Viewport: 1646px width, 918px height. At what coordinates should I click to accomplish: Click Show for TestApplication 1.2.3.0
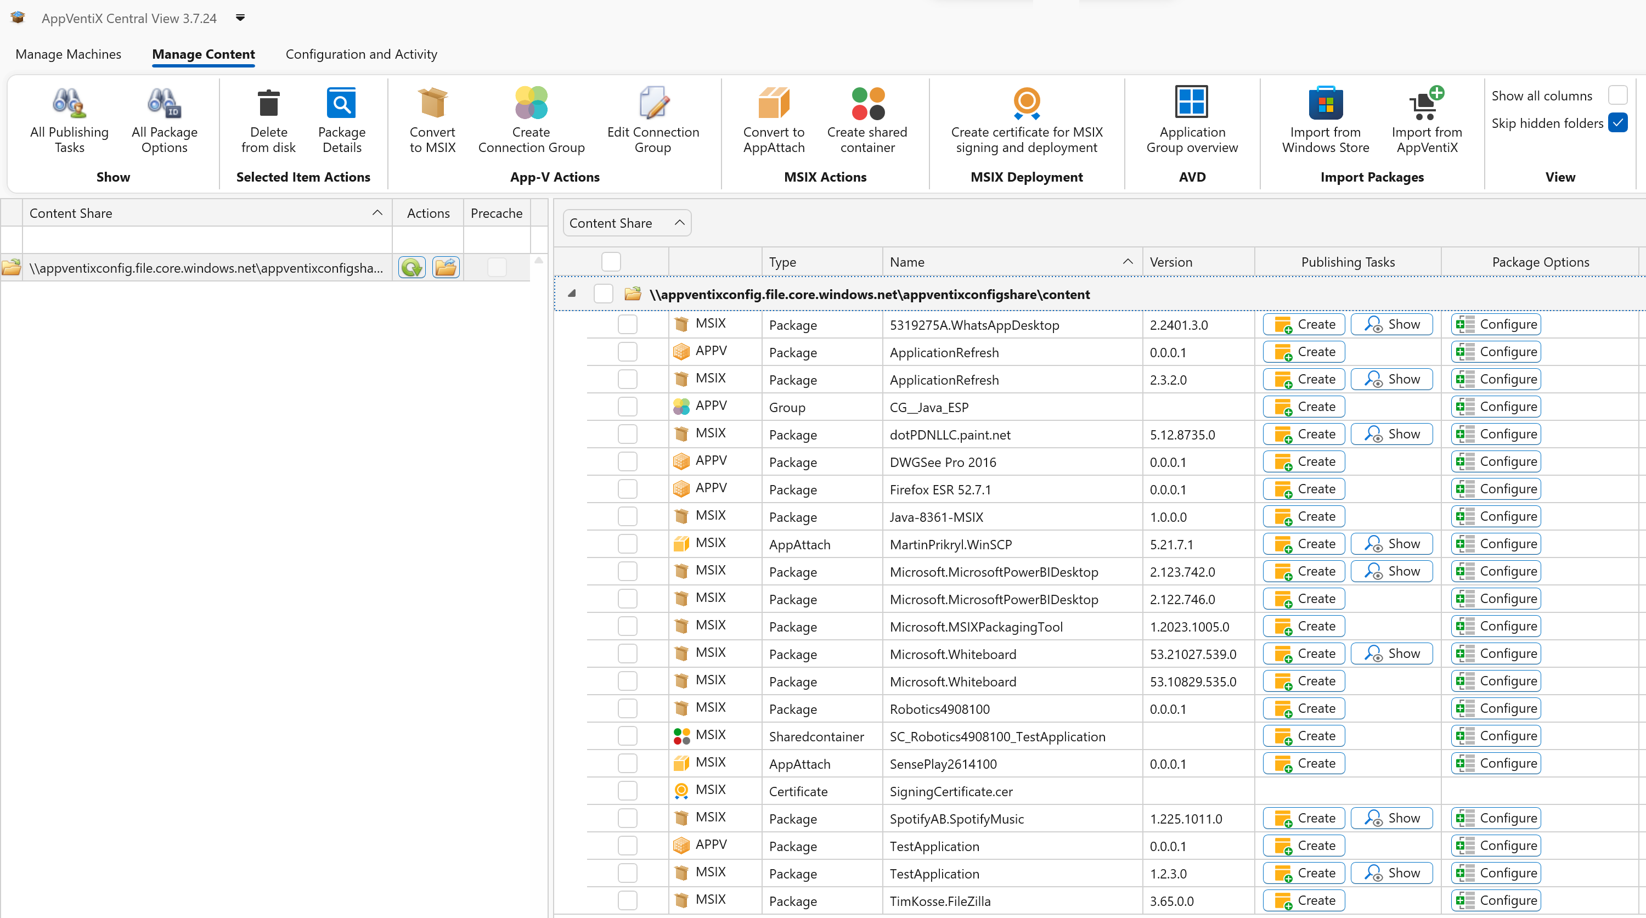1391,872
